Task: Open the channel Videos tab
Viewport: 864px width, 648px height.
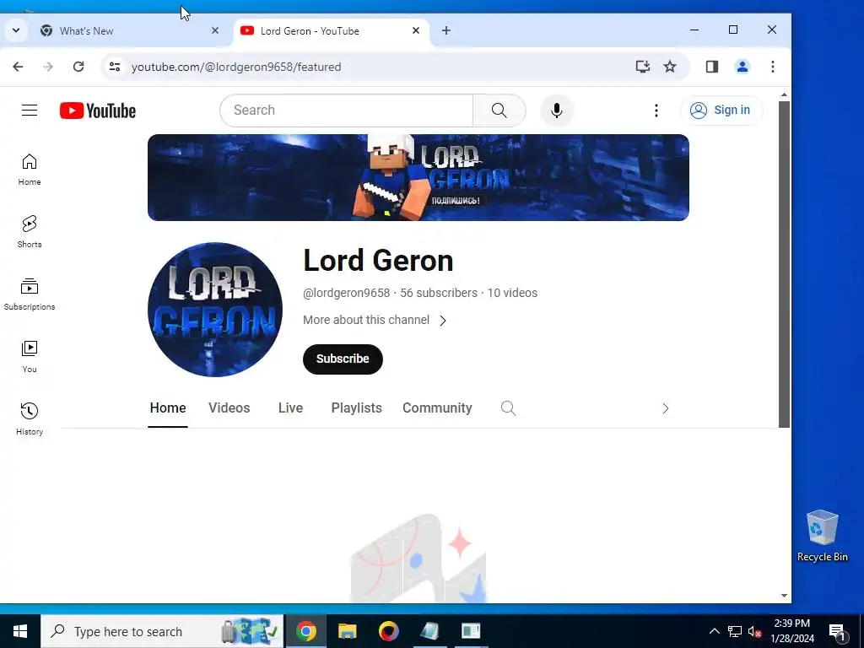Action: pyautogui.click(x=229, y=408)
